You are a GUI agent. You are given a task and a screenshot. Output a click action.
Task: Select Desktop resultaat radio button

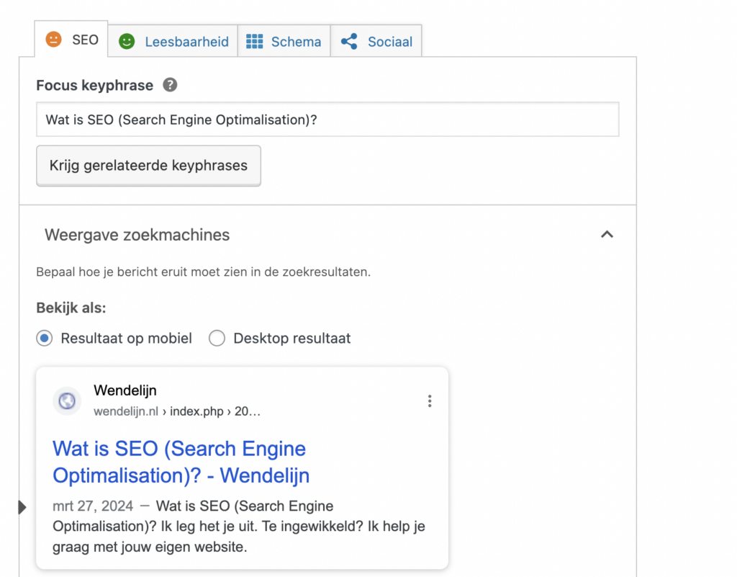(x=217, y=338)
